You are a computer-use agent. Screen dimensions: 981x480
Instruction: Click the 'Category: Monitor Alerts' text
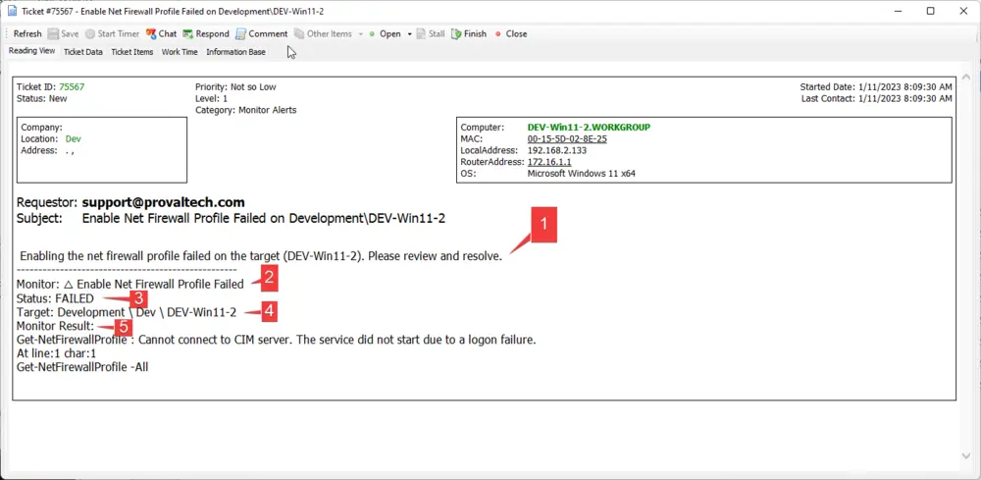pyautogui.click(x=246, y=110)
